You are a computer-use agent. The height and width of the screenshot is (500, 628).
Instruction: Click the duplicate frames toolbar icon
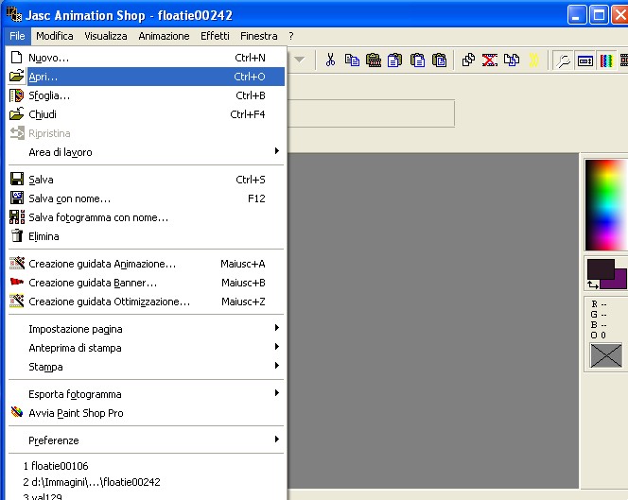[x=468, y=60]
